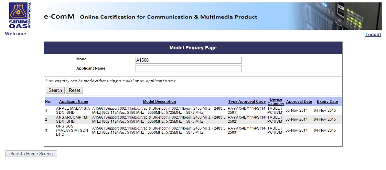Viewport: 386px width, 170px height.
Task: Click the Model Enquiry Page heading
Action: pyautogui.click(x=193, y=48)
